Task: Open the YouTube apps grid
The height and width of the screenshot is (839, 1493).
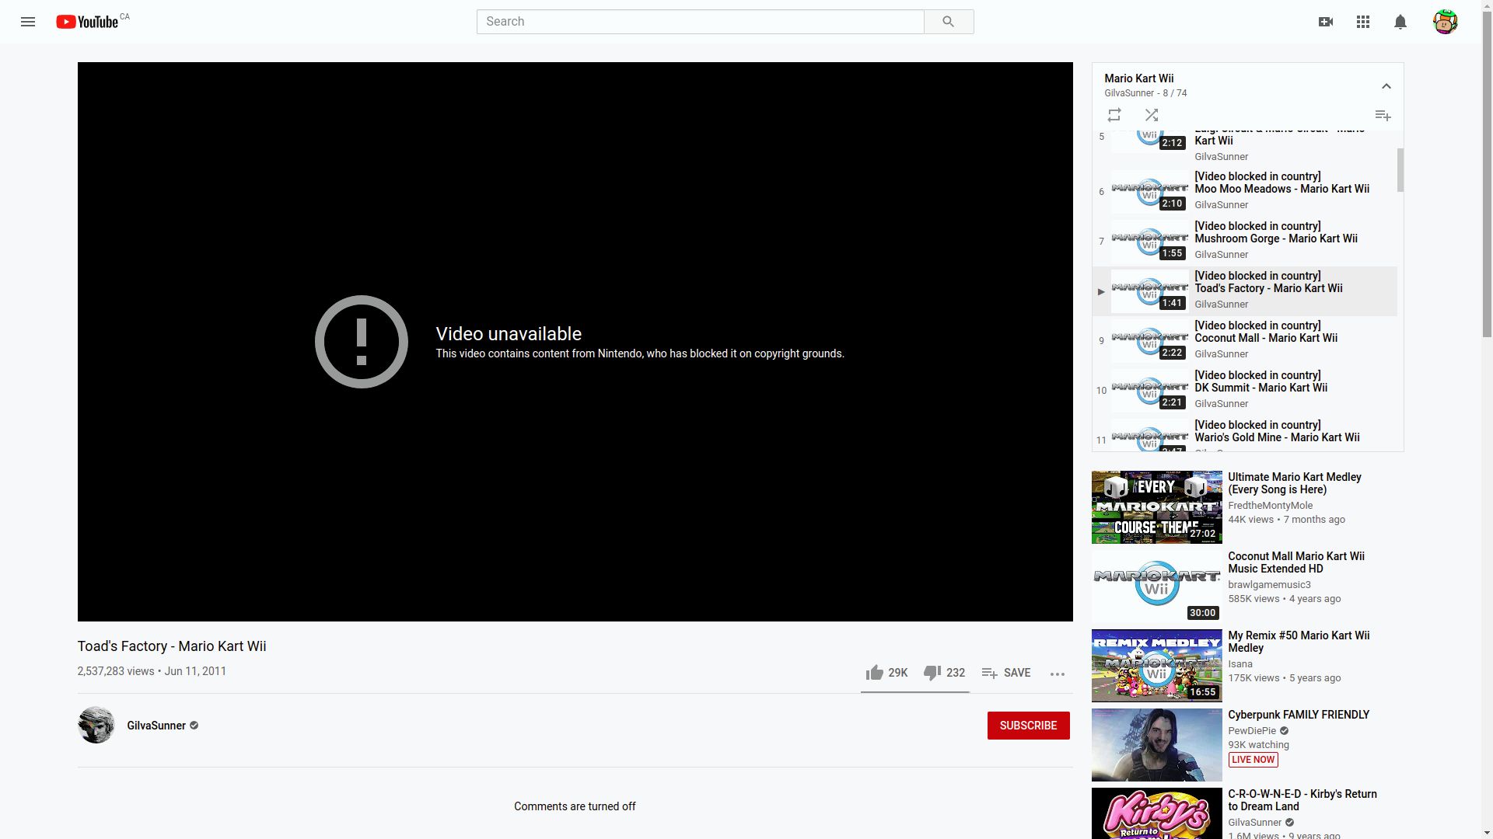Action: [x=1363, y=22]
